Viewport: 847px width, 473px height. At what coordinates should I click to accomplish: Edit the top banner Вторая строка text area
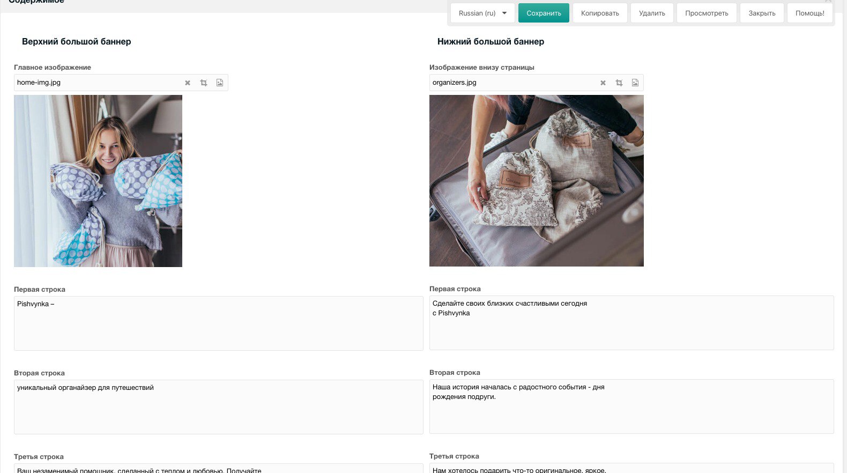219,407
